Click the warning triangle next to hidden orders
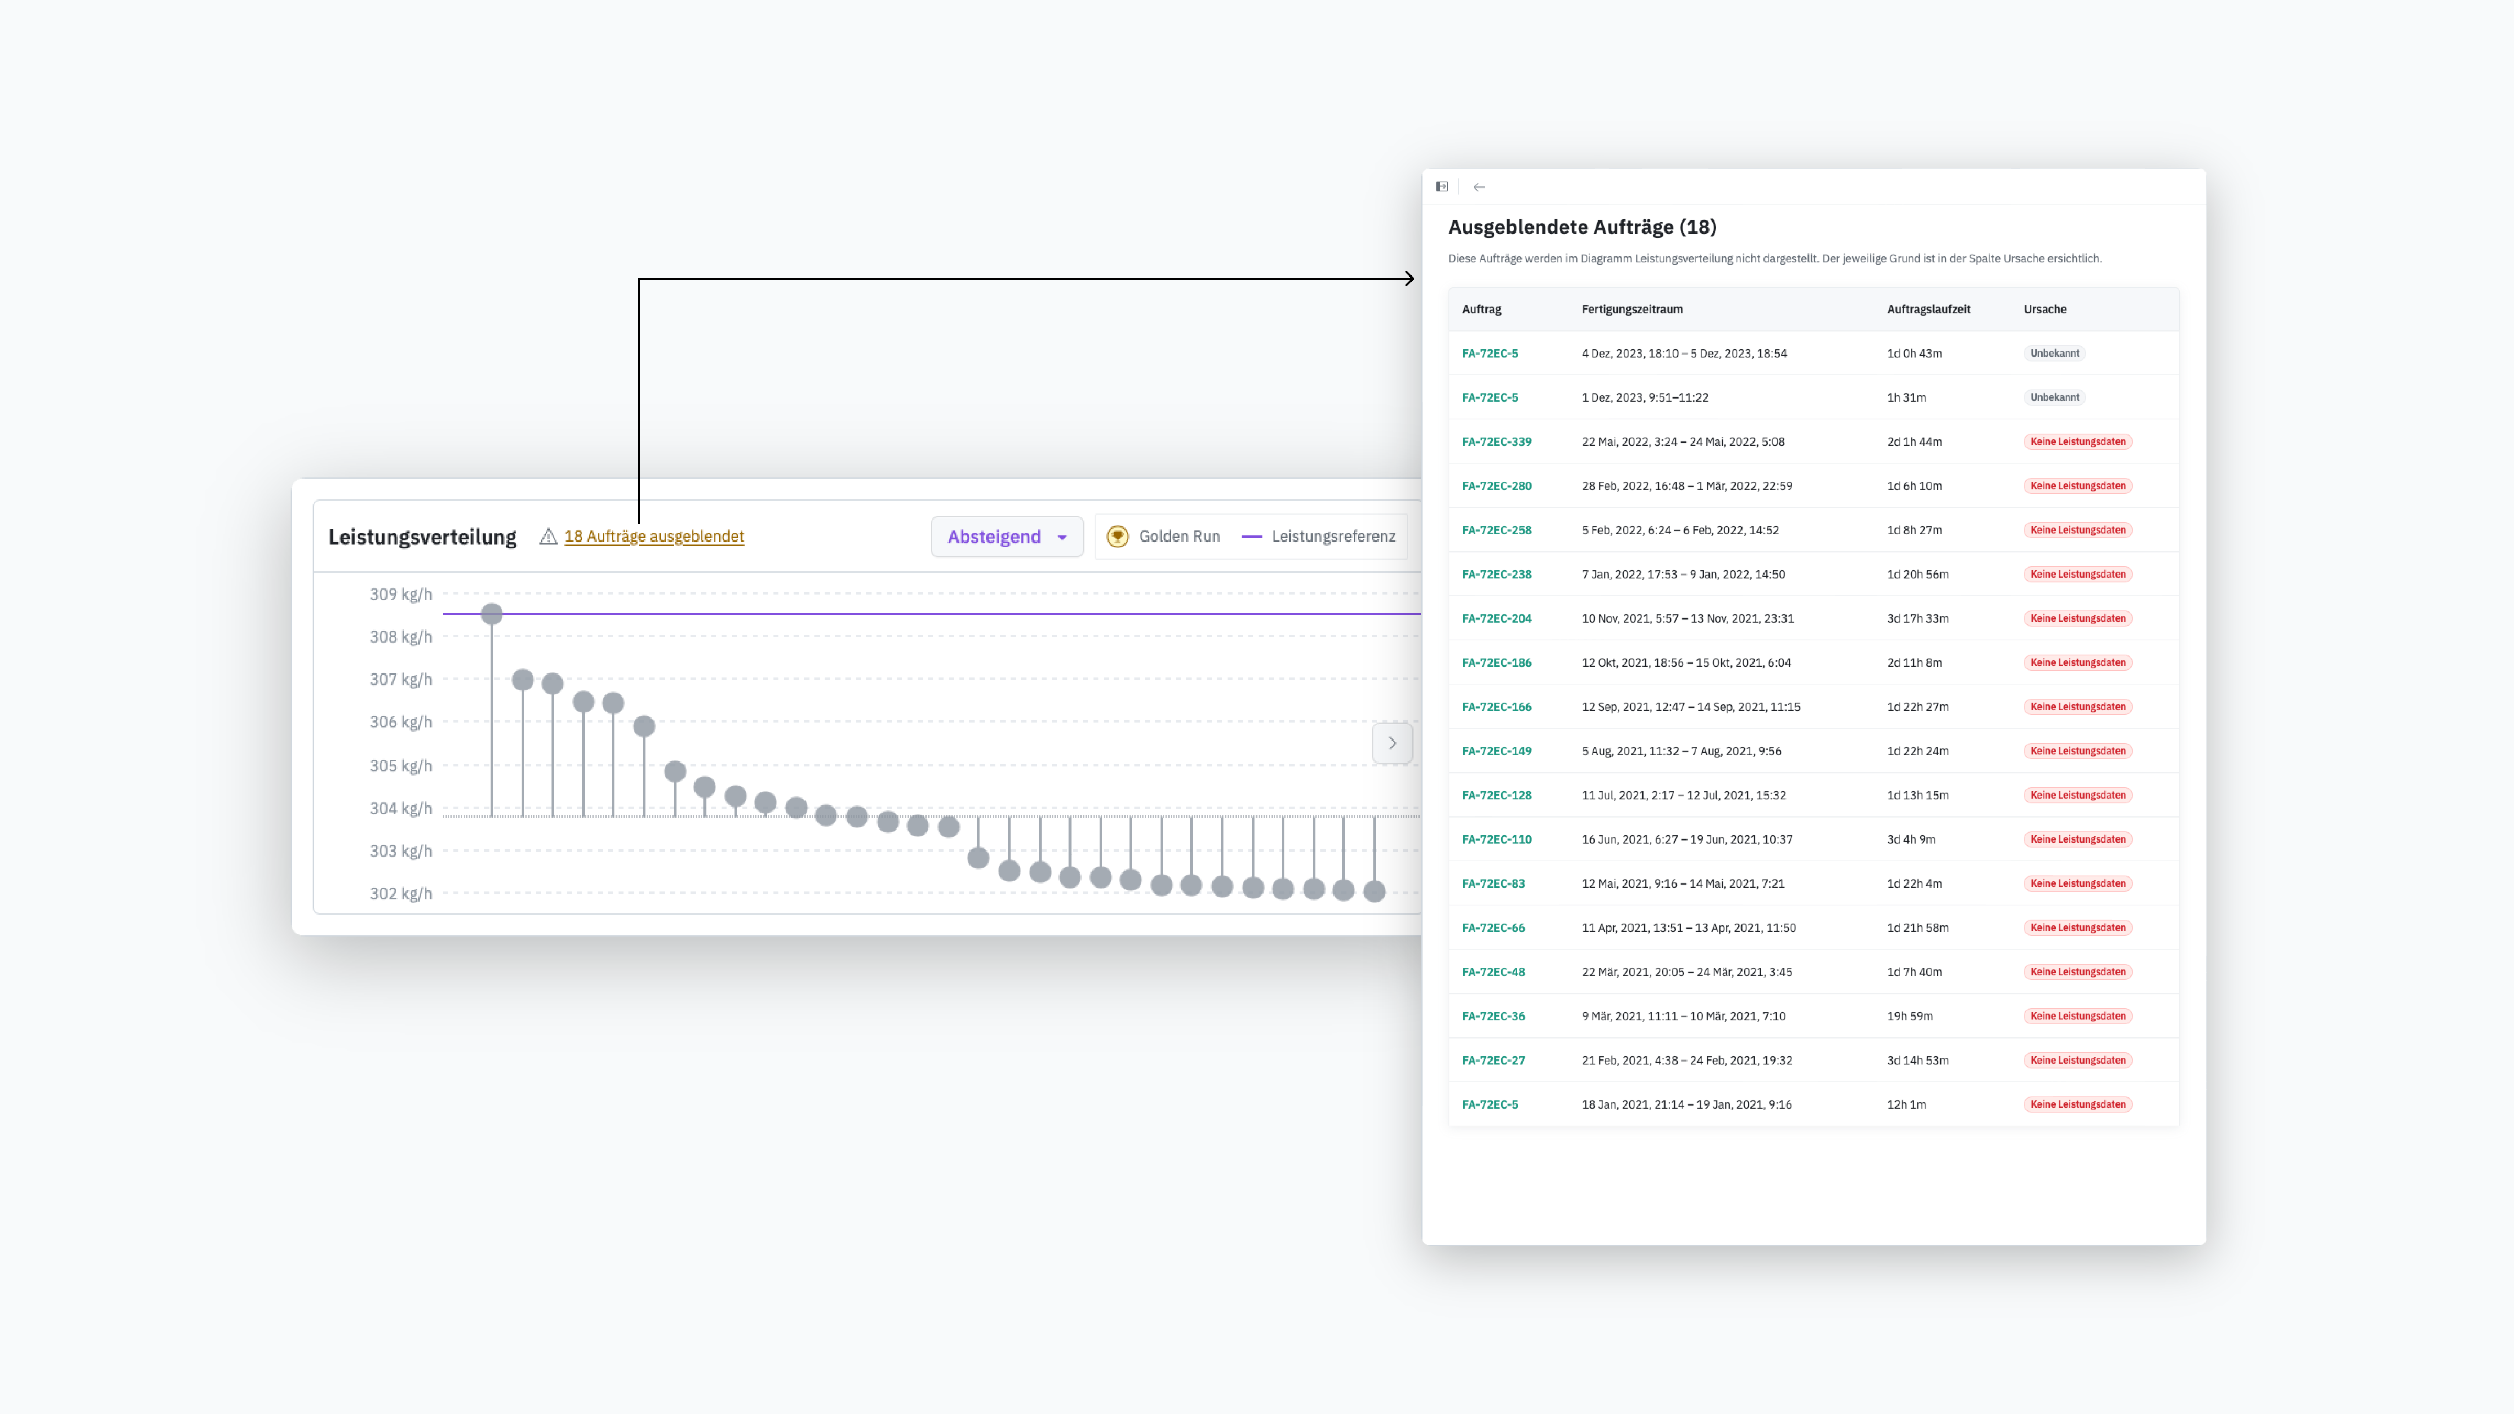The width and height of the screenshot is (2514, 1414). [548, 537]
